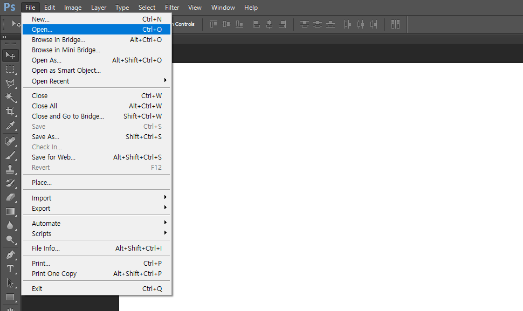523x311 pixels.
Task: Choose Open As... menu entry
Action: pyautogui.click(x=97, y=60)
